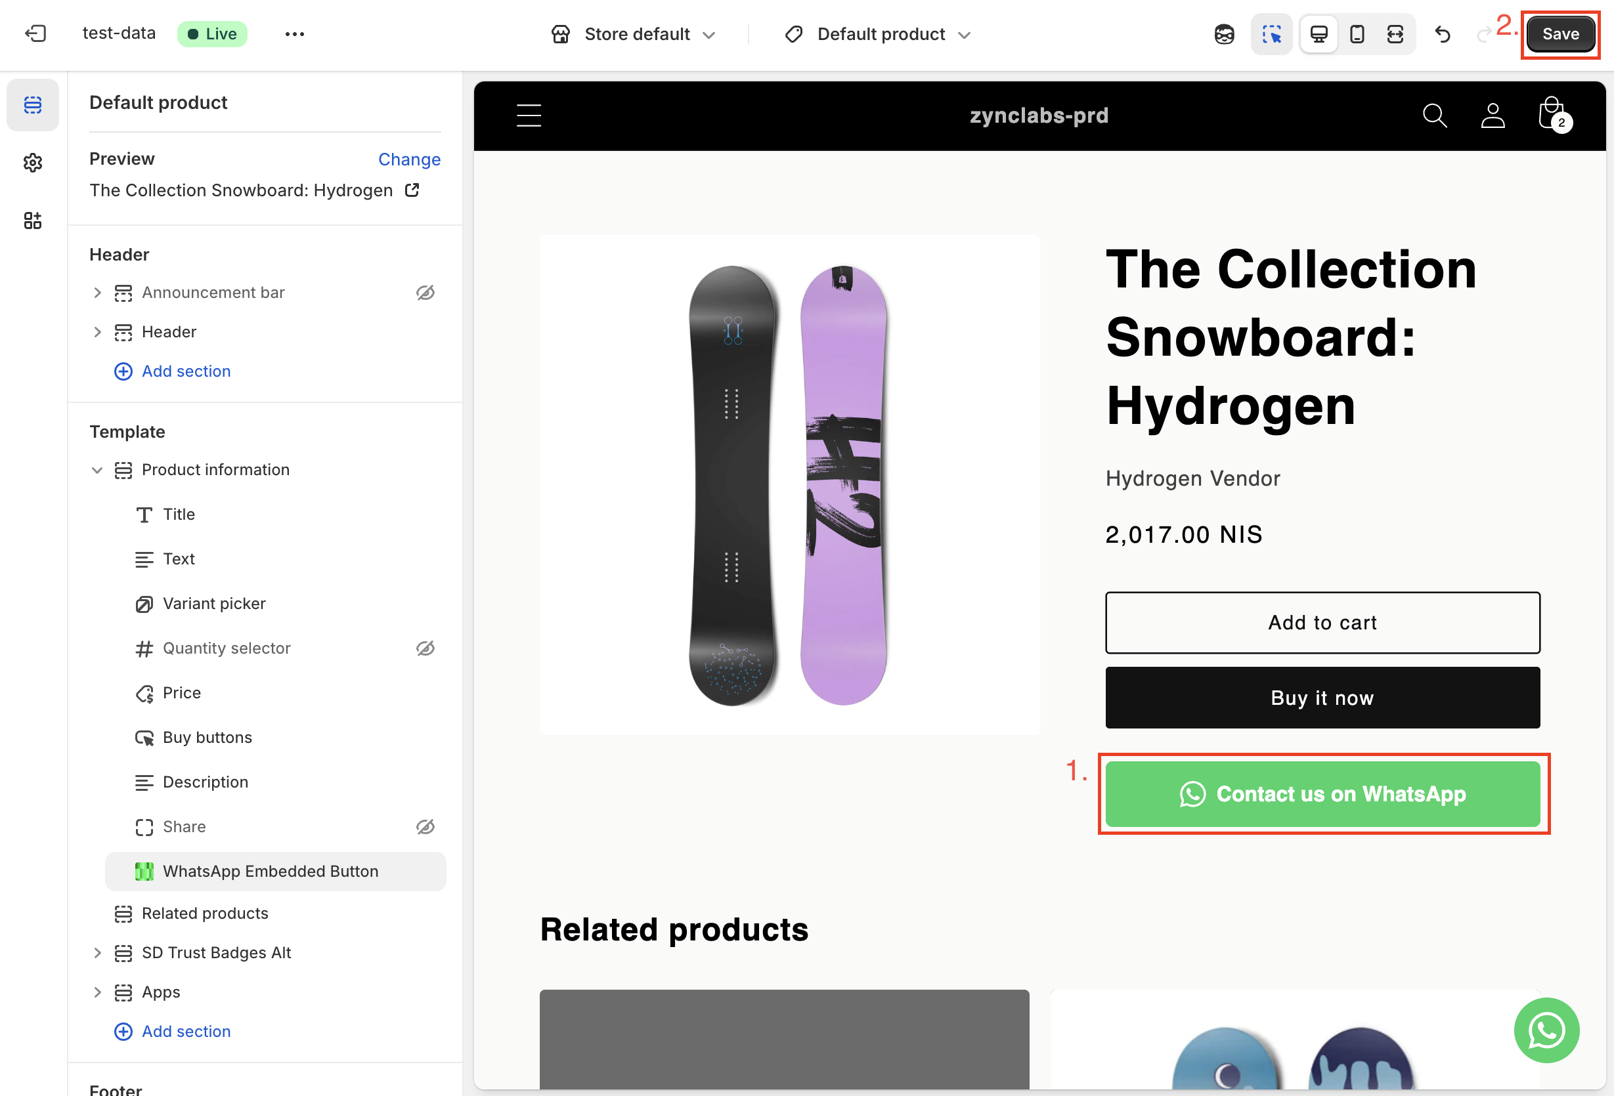The image size is (1614, 1096).
Task: Toggle visibility of Quantity selector block
Action: click(425, 648)
